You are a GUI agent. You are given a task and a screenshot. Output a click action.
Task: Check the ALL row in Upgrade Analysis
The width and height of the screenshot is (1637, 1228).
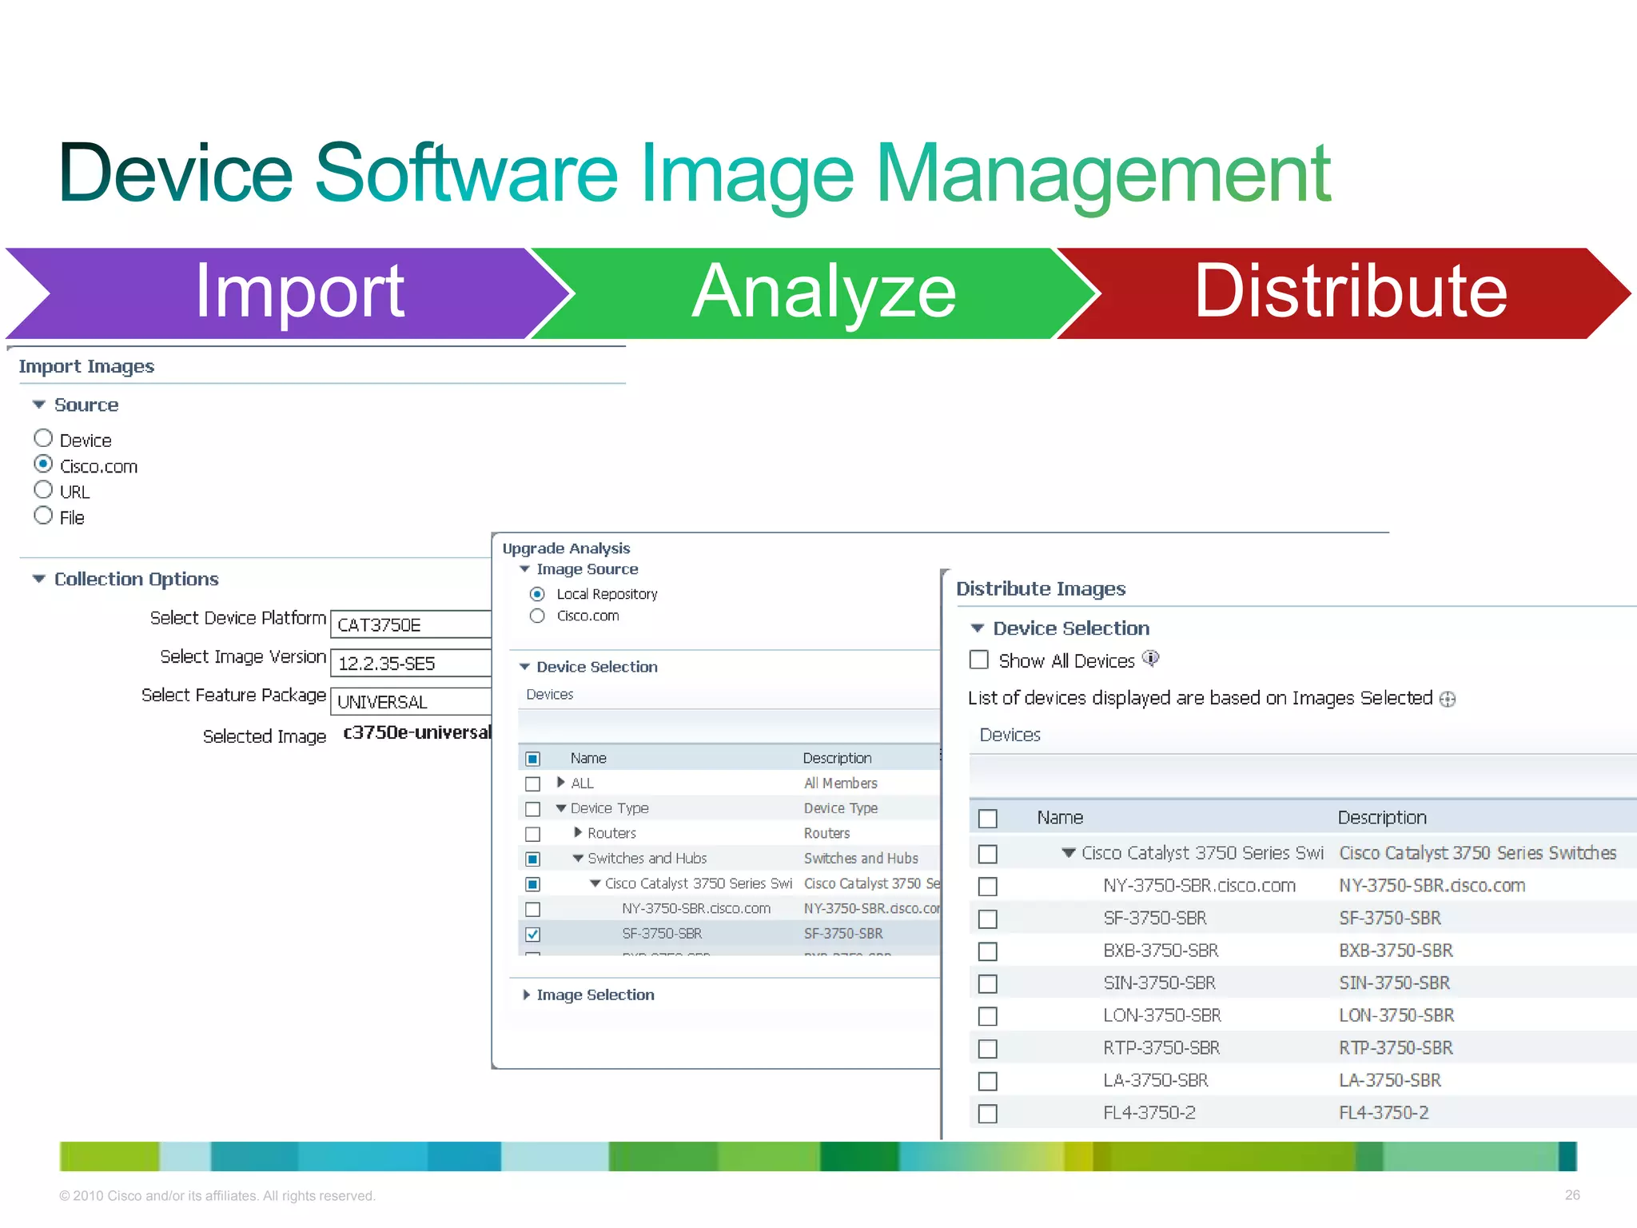click(533, 783)
